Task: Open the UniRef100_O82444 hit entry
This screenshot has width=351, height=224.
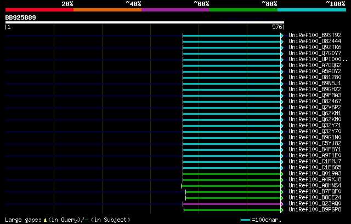Action: (315, 41)
